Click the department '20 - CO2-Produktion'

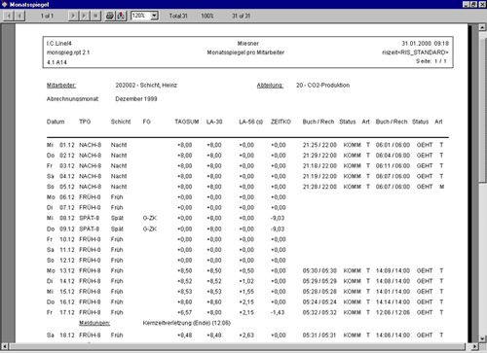[x=322, y=86]
